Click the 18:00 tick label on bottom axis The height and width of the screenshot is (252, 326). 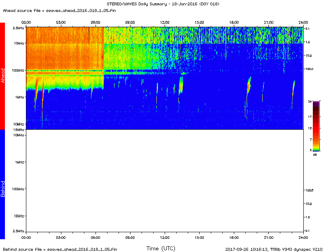(234, 238)
